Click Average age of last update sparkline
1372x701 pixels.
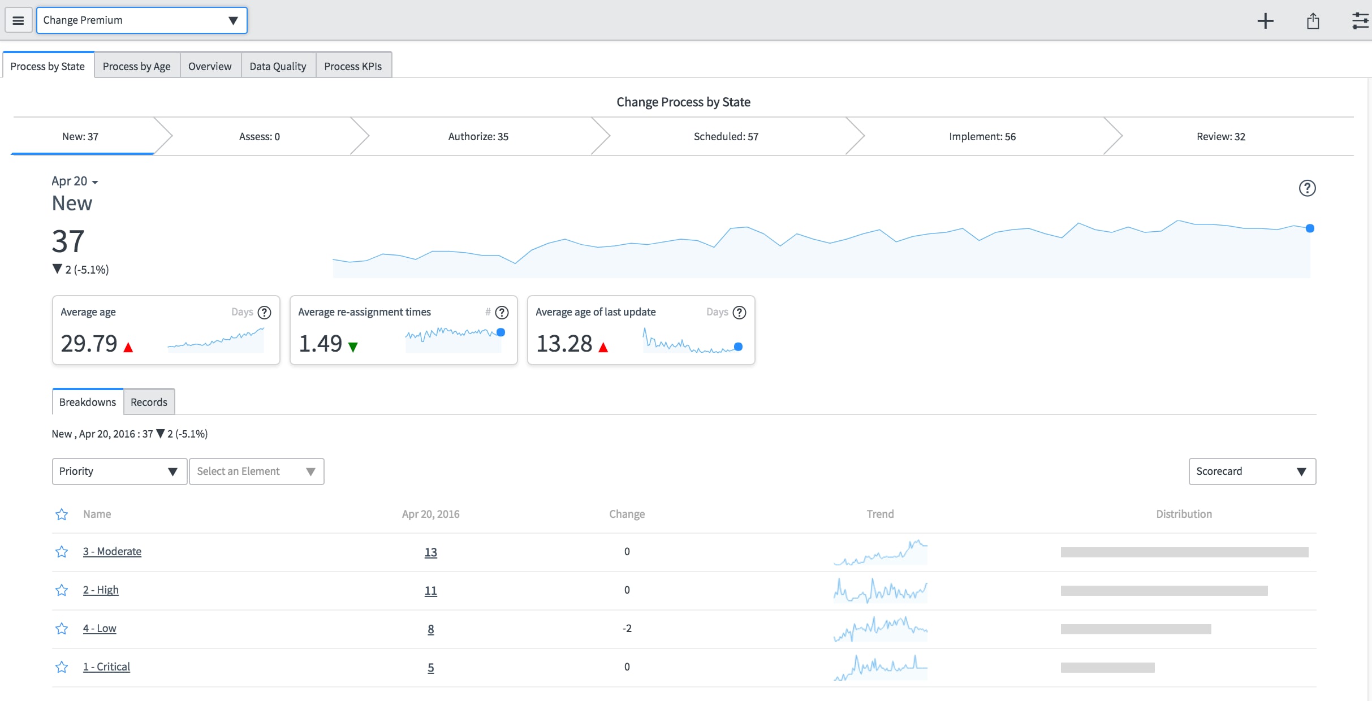pos(693,340)
